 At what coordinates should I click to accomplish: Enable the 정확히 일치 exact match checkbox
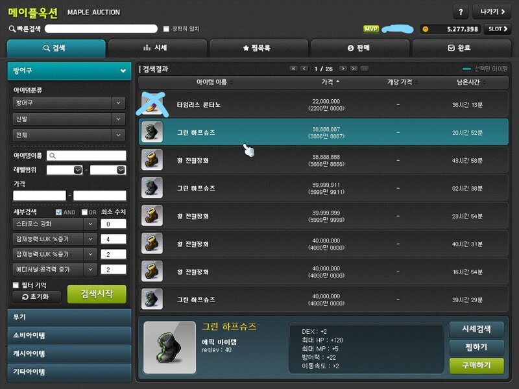166,29
